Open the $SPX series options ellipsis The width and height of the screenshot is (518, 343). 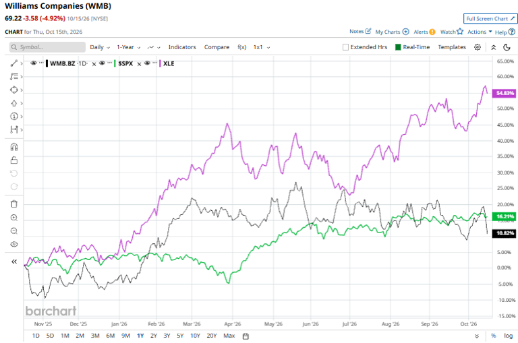click(110, 63)
